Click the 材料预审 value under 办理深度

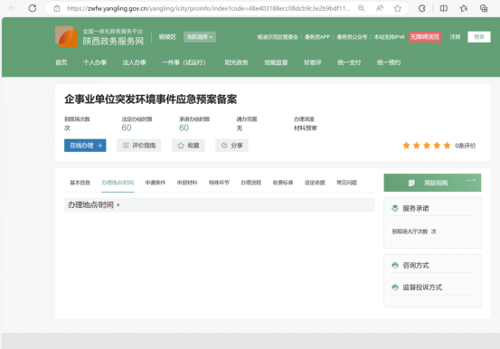(x=306, y=128)
